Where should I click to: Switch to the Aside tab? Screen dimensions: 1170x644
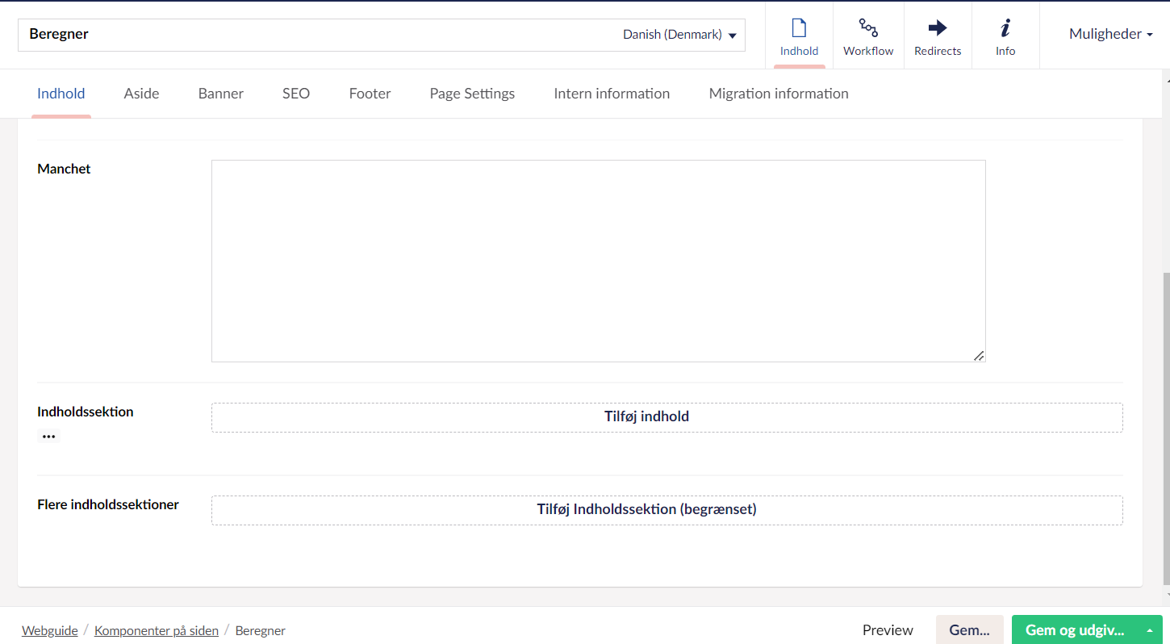141,94
